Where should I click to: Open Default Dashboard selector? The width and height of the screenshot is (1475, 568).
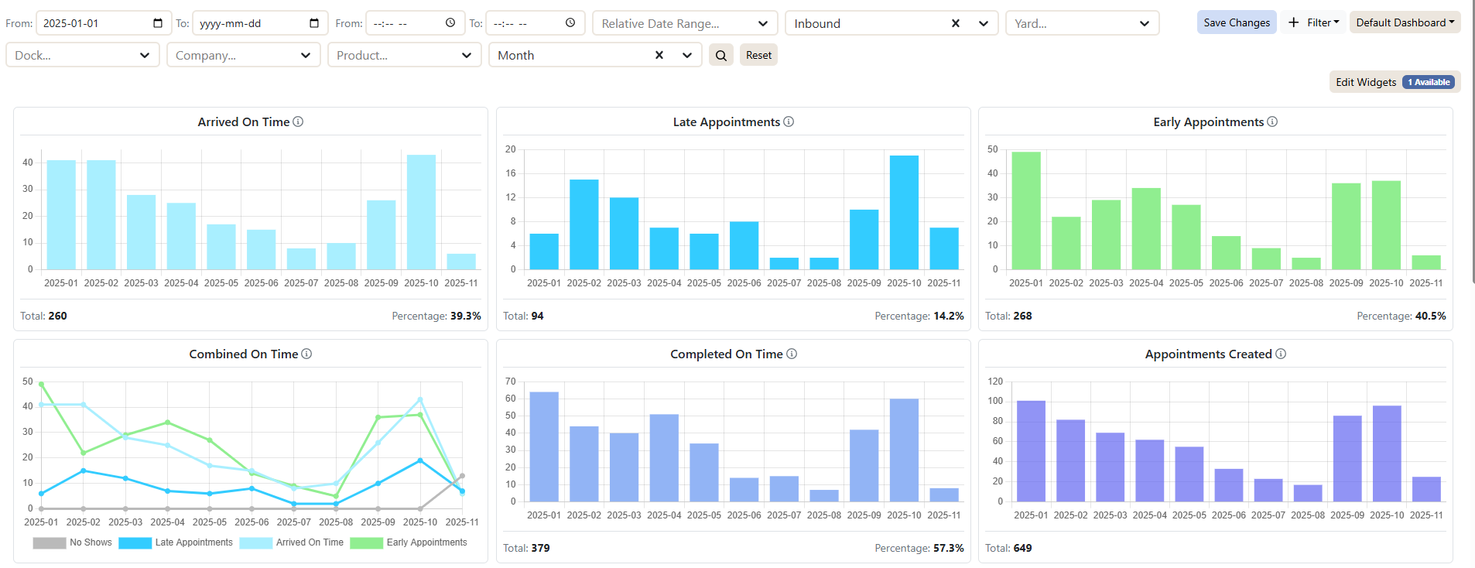coord(1405,22)
